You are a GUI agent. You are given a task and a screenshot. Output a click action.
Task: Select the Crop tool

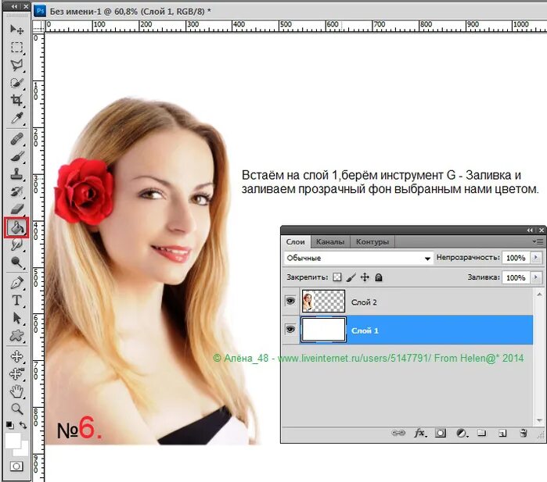[x=16, y=100]
